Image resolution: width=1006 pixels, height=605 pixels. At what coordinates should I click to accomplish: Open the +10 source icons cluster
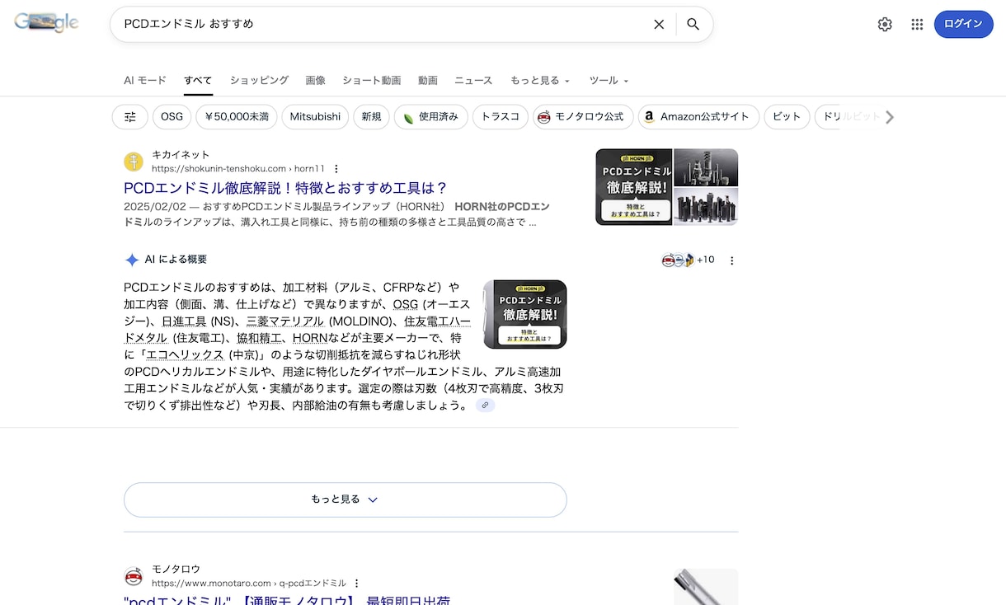tap(689, 260)
